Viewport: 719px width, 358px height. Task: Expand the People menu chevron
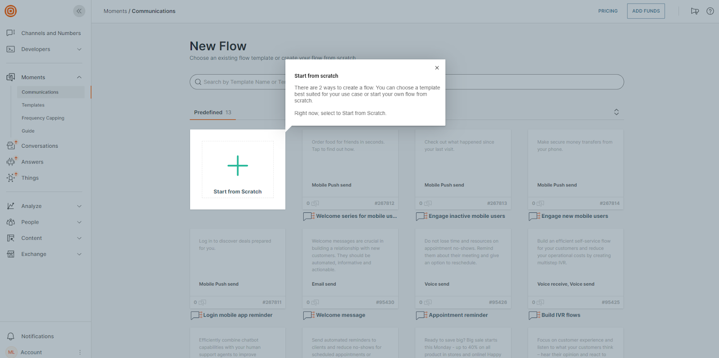pyautogui.click(x=79, y=222)
